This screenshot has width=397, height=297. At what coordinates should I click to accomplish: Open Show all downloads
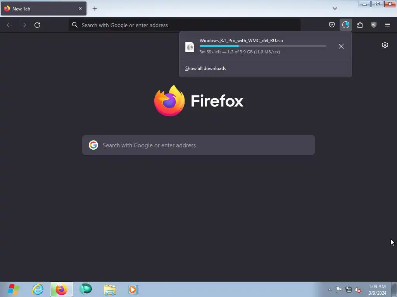[x=205, y=68]
